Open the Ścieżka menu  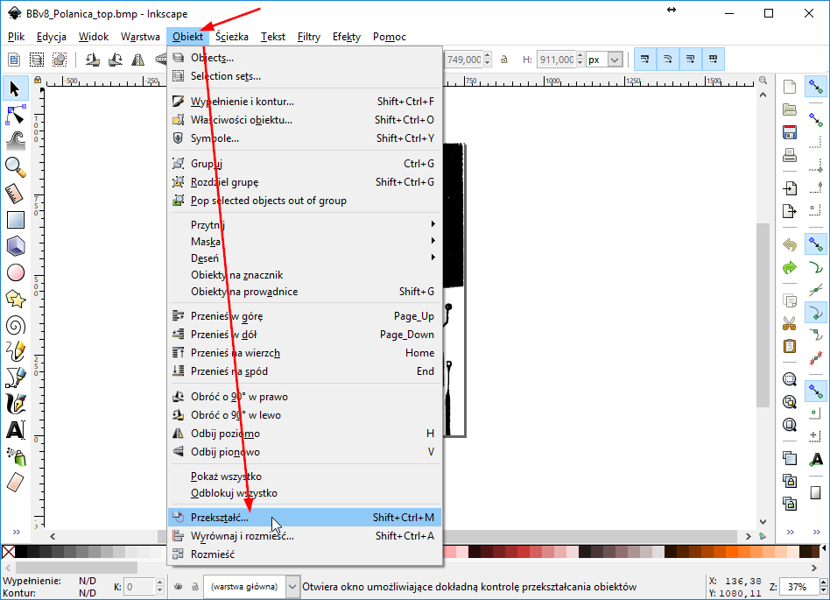pyautogui.click(x=232, y=37)
